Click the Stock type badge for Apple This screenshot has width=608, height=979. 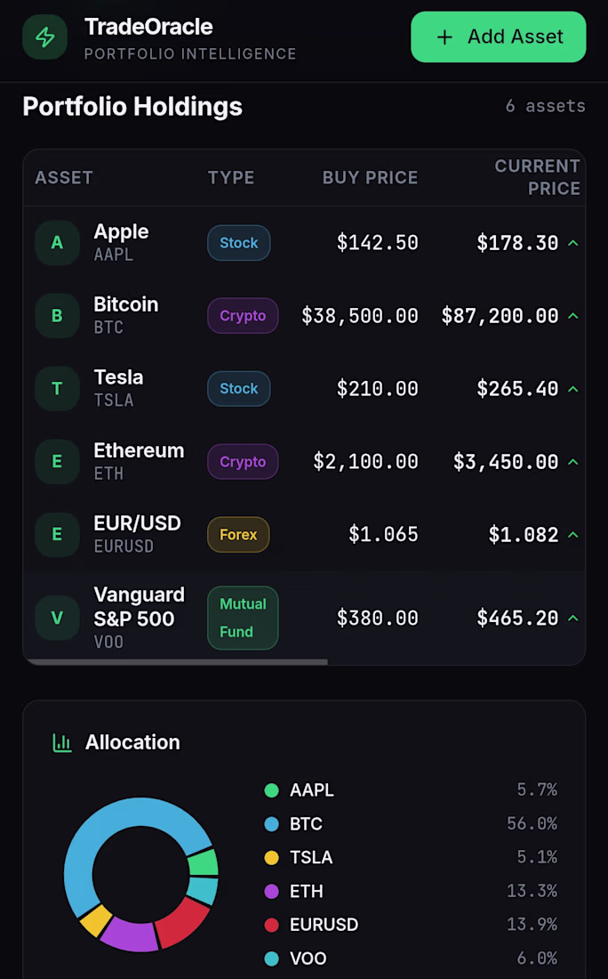pyautogui.click(x=238, y=243)
